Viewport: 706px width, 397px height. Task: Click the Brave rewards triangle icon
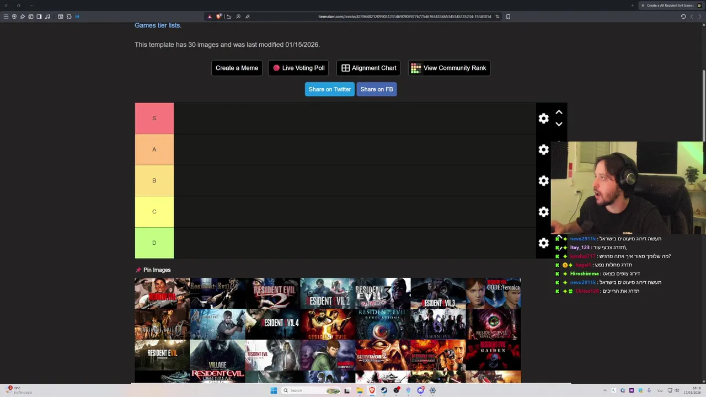pos(210,17)
